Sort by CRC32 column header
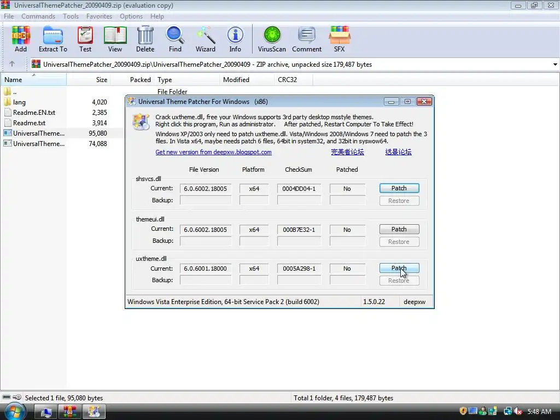 tap(294, 80)
